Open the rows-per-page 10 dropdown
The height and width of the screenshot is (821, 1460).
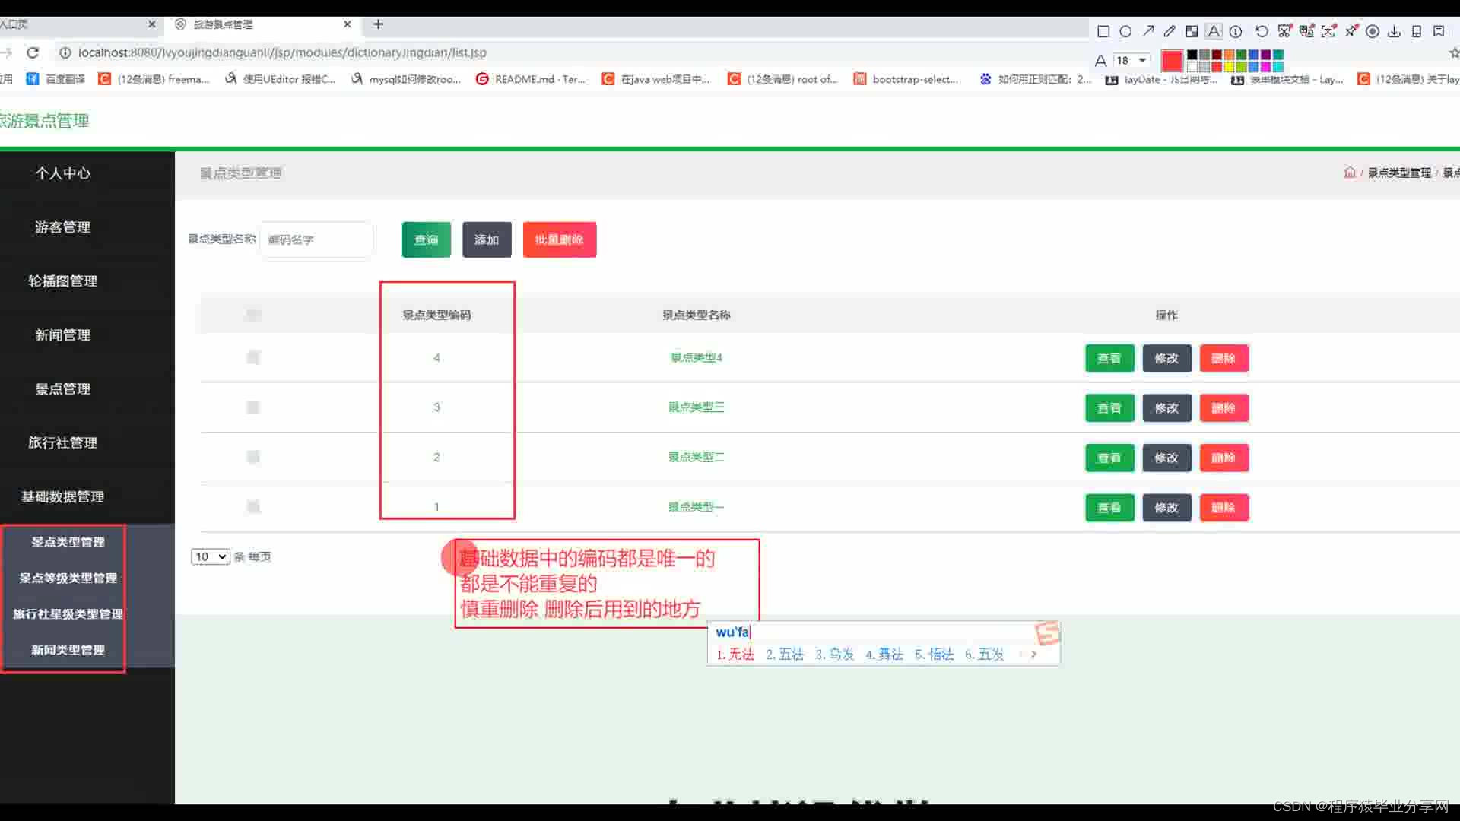[210, 556]
